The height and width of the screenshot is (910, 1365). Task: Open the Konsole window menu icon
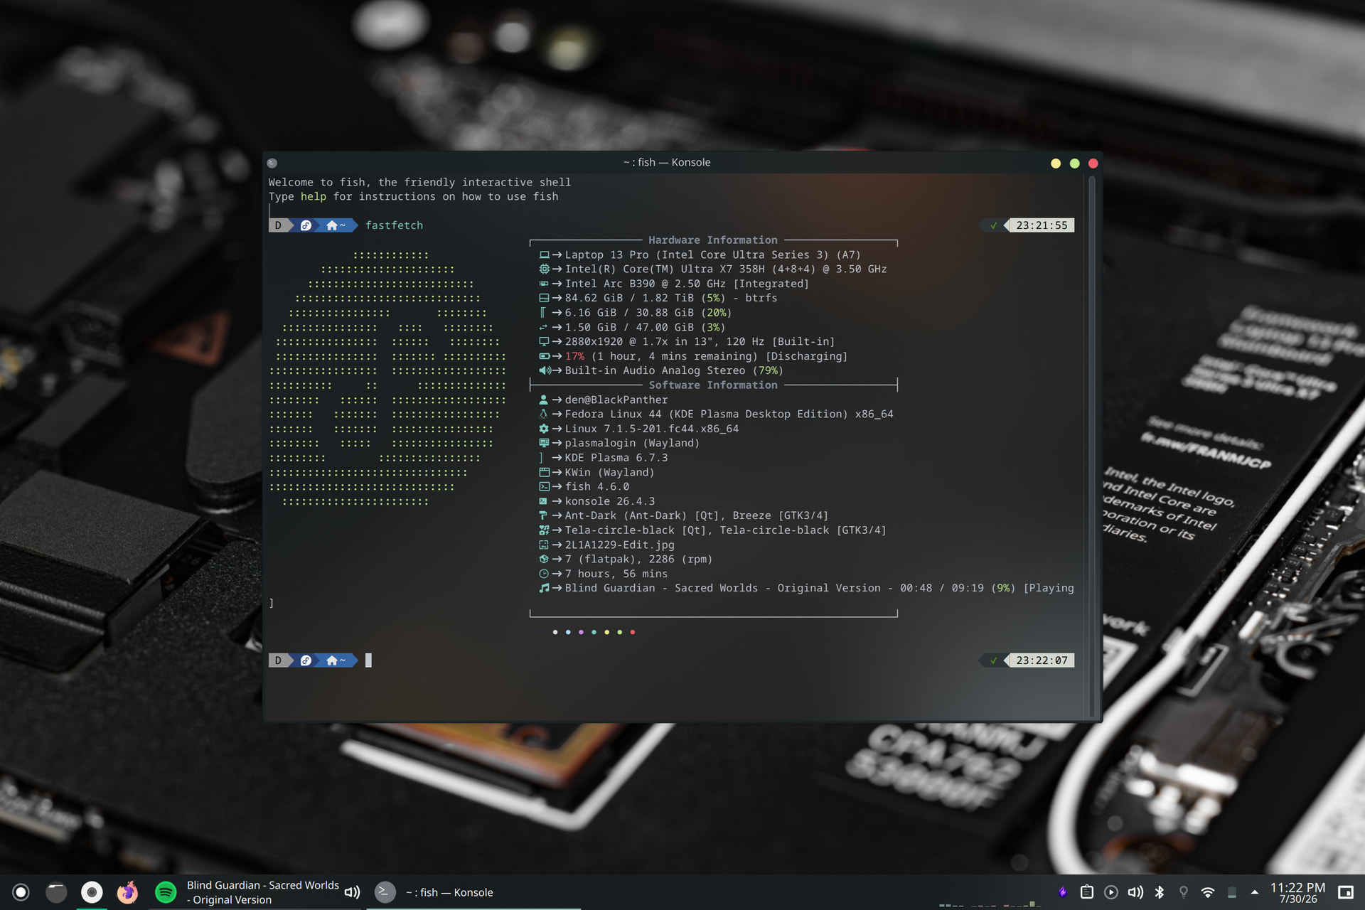(x=272, y=163)
